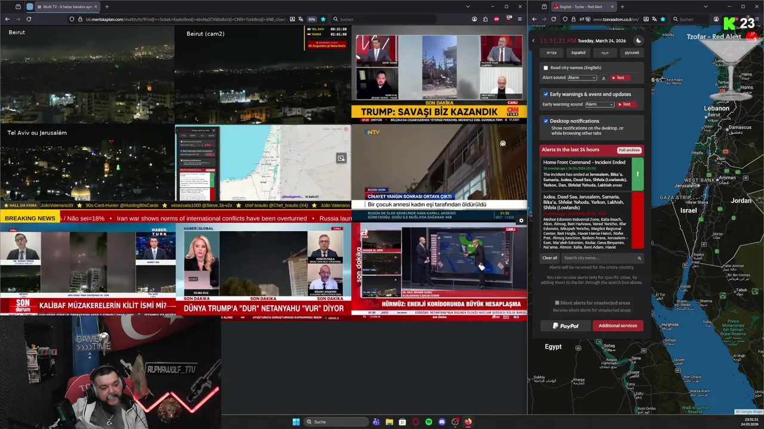This screenshot has width=764, height=429.
Task: Enable Read city names (English) checkbox
Action: pos(546,68)
